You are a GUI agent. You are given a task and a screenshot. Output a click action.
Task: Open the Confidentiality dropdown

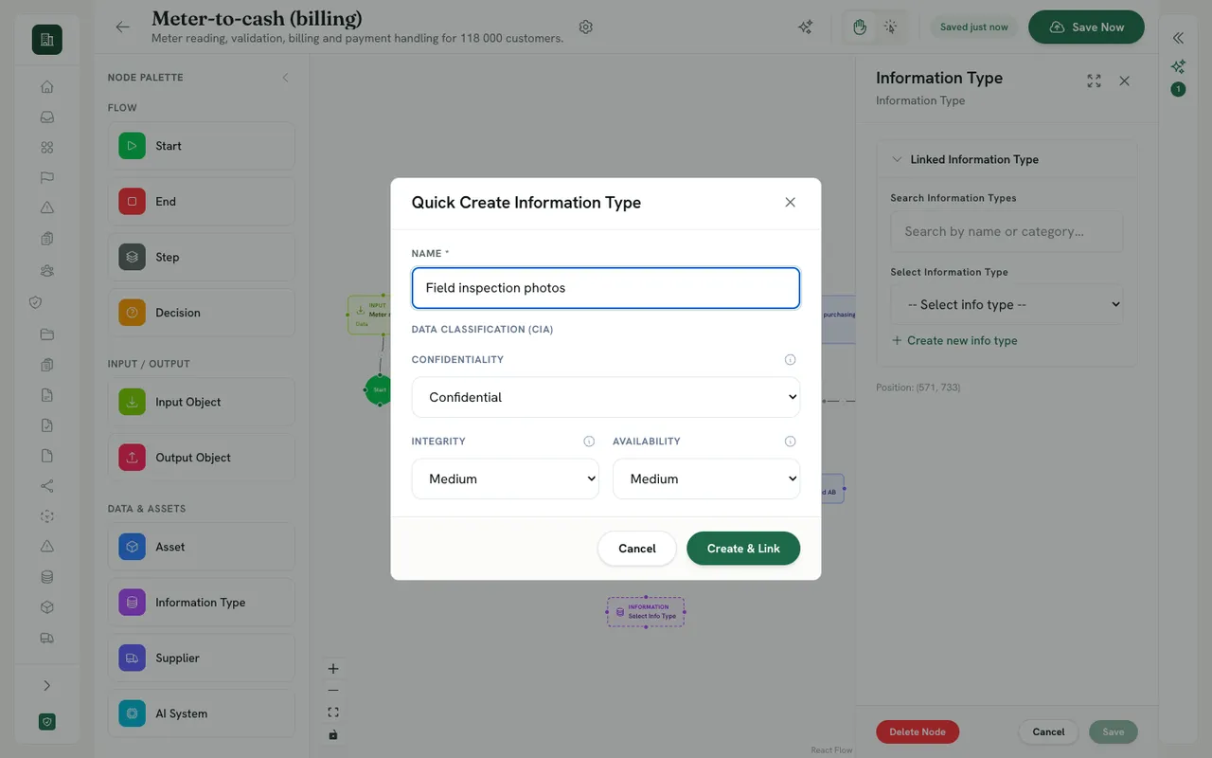click(606, 397)
